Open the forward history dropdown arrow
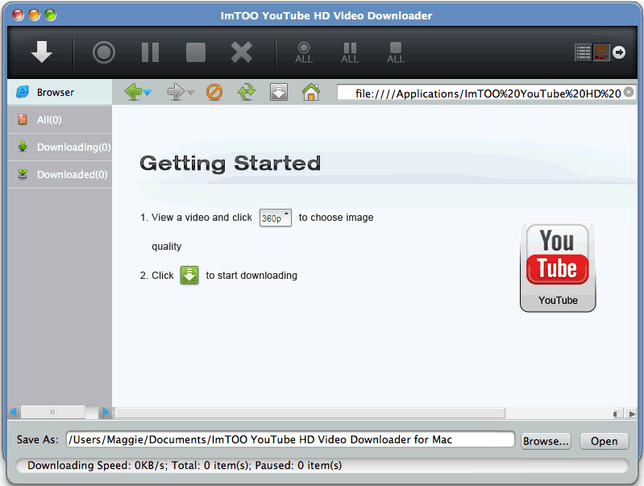The image size is (644, 486). point(190,93)
